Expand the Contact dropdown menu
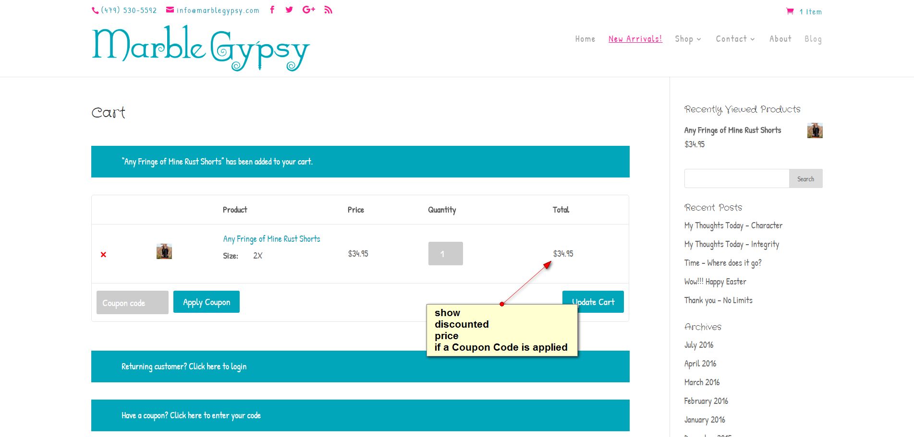 pos(735,39)
